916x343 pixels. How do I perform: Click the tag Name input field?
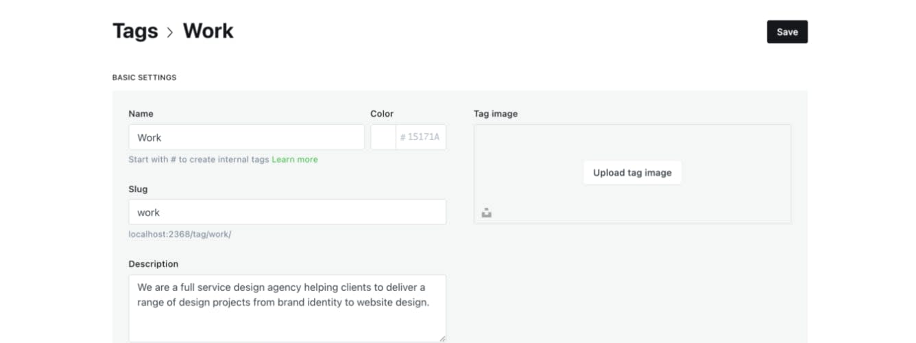[246, 137]
